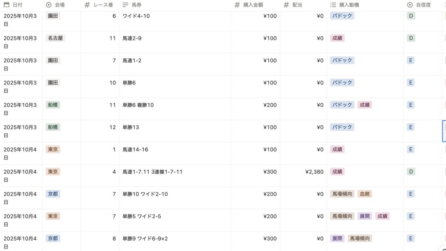Open the D confidence tag in 名古屋 row
The image size is (446, 251).
(x=411, y=38)
